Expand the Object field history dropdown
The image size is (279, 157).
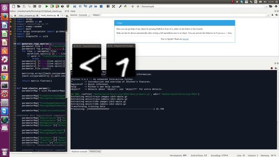click(268, 15)
